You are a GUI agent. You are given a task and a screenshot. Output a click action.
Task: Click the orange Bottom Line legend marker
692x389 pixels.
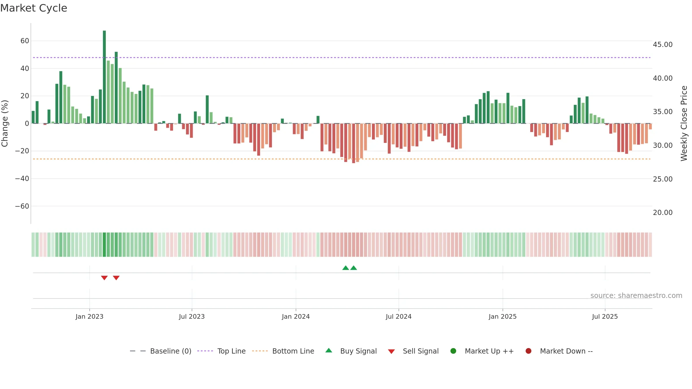coord(260,351)
